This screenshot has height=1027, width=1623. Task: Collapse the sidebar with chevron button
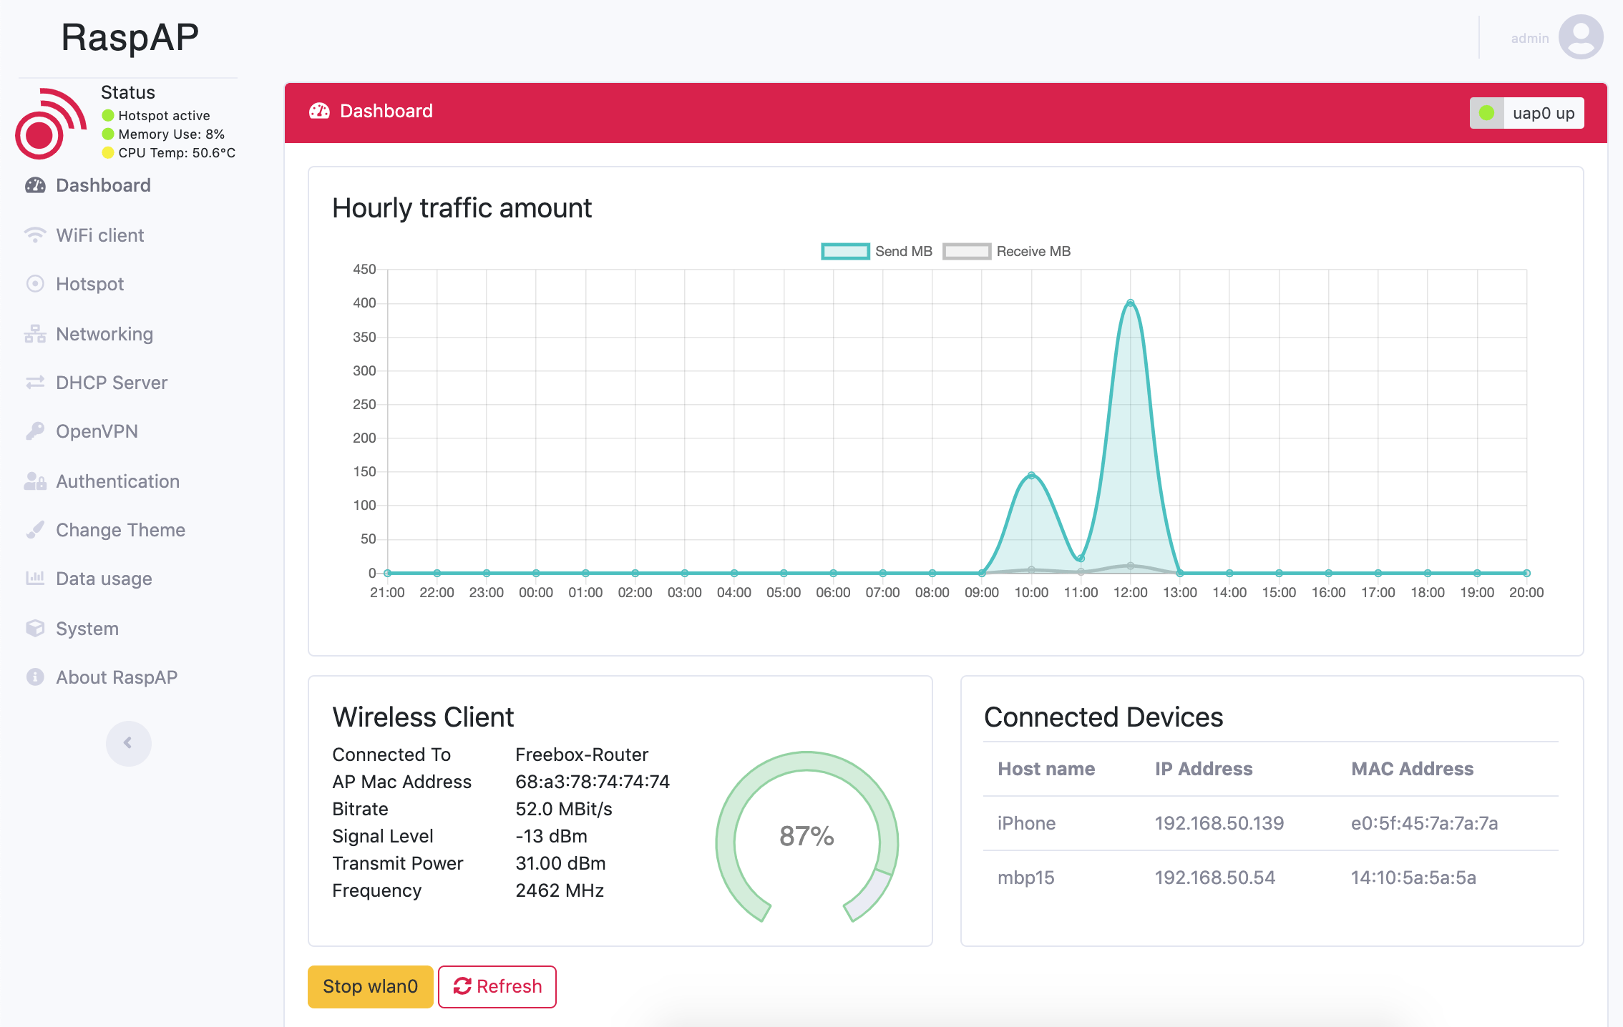128,743
